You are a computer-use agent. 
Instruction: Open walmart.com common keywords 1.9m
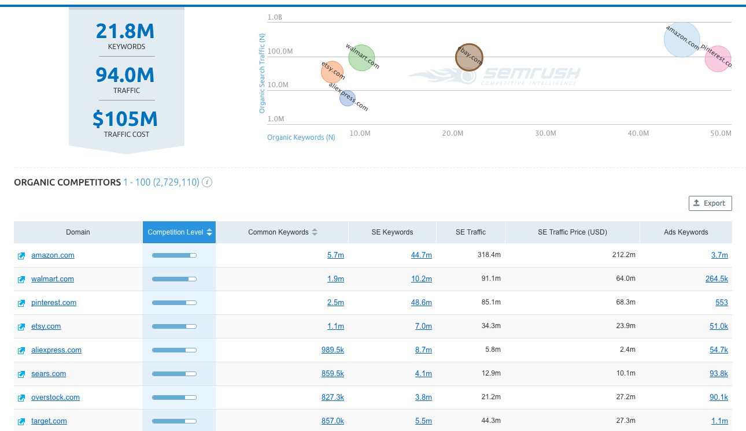click(335, 279)
